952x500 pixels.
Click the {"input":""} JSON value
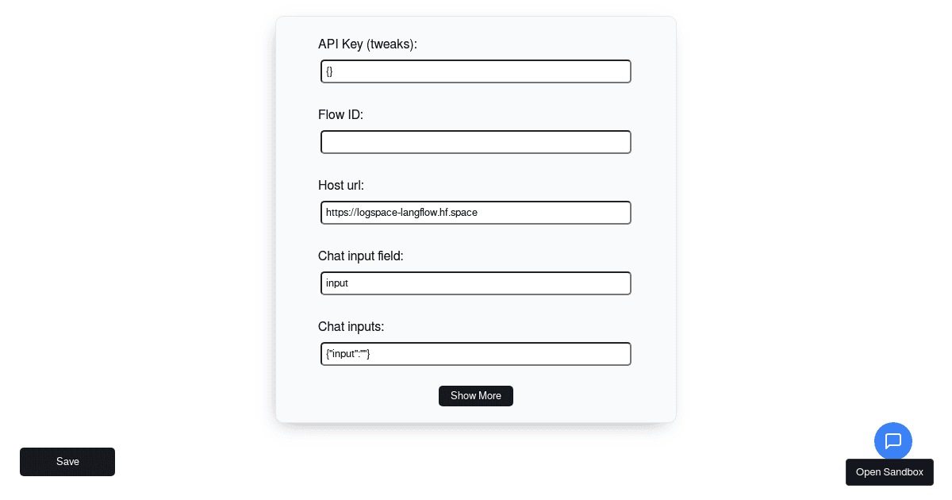point(348,354)
